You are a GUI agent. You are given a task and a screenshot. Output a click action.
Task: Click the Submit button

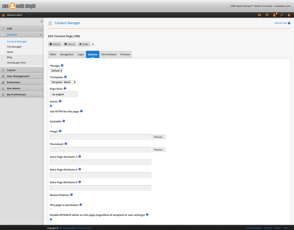[x=55, y=44]
